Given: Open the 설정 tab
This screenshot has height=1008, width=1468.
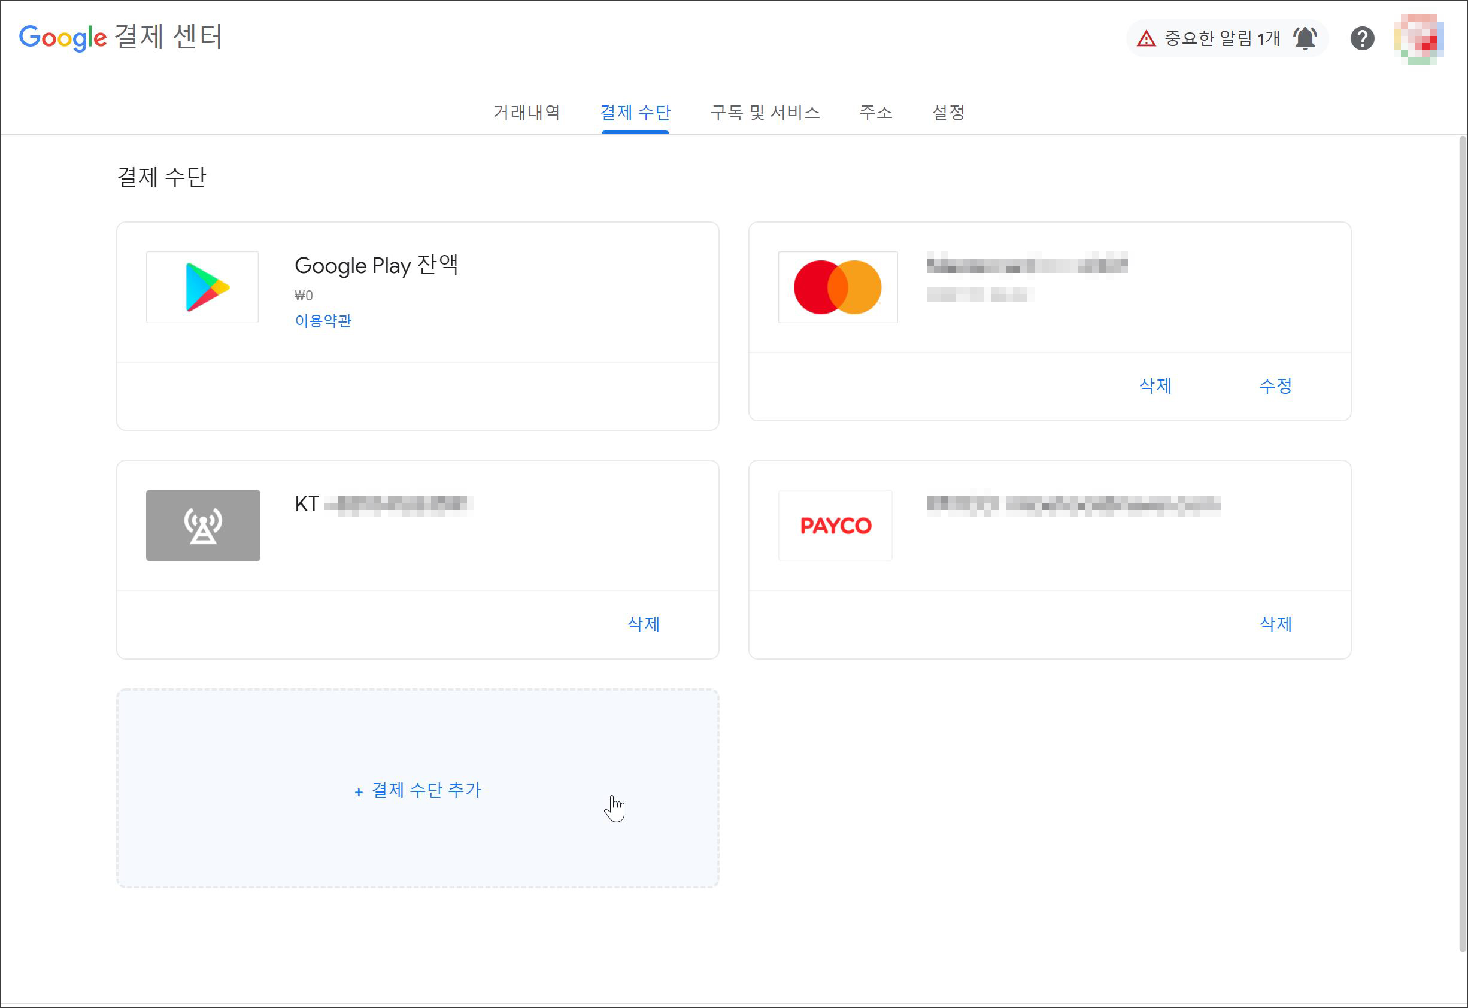Looking at the screenshot, I should [948, 113].
